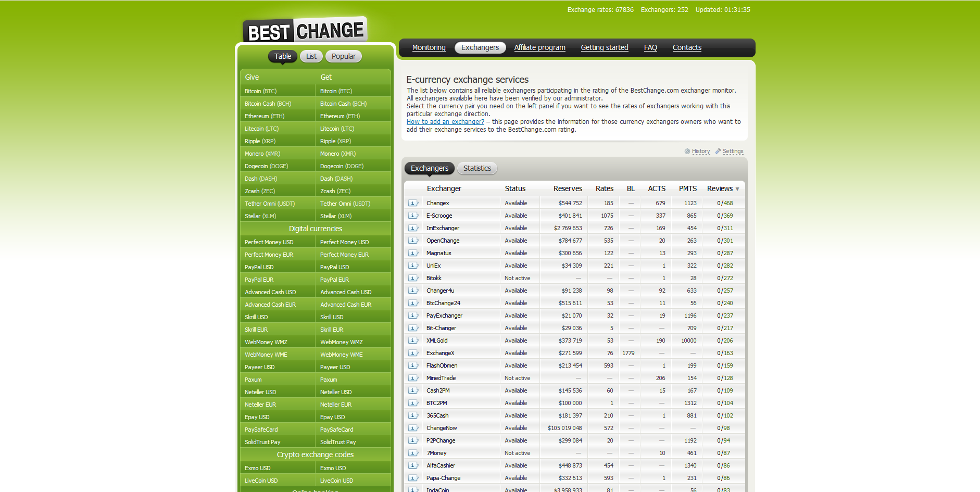Keep Table view mode selected
980x492 pixels.
point(283,56)
